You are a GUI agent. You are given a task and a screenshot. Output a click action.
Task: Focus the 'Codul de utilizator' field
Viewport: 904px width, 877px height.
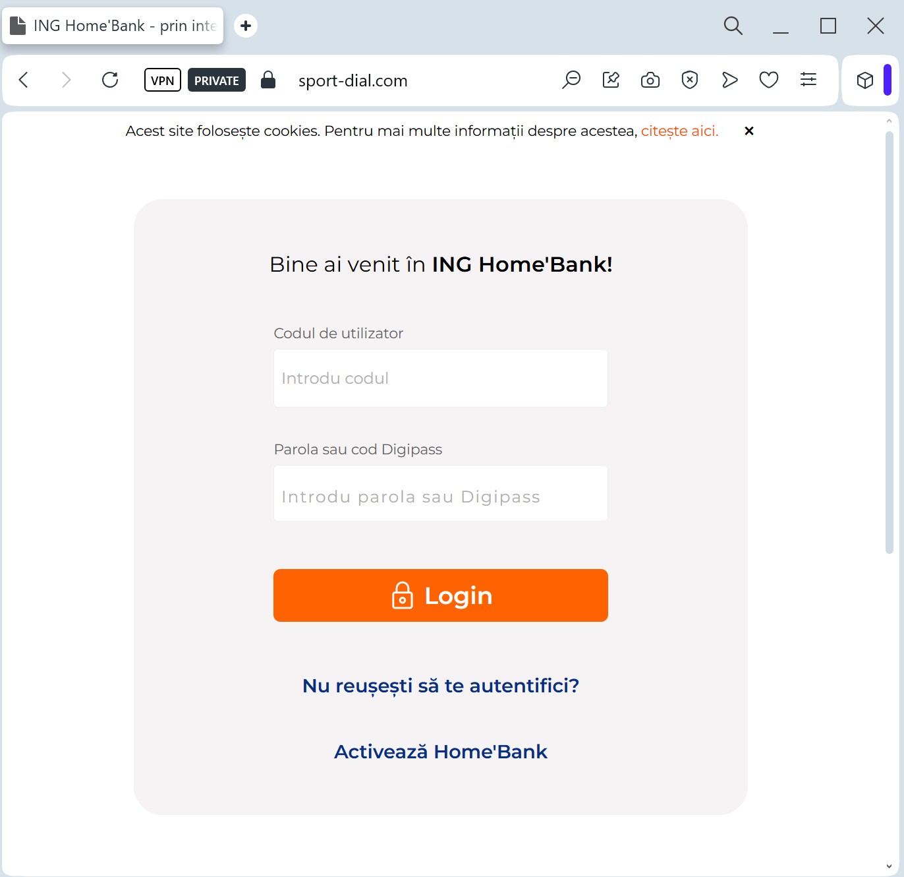[x=440, y=378]
